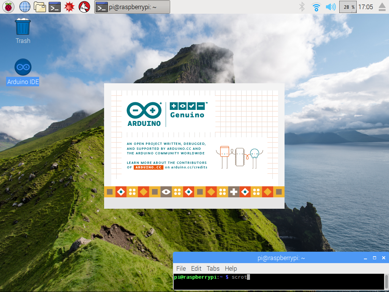The width and height of the screenshot is (389, 292).
Task: Open the Wolfram wolf icon
Action: (84, 6)
